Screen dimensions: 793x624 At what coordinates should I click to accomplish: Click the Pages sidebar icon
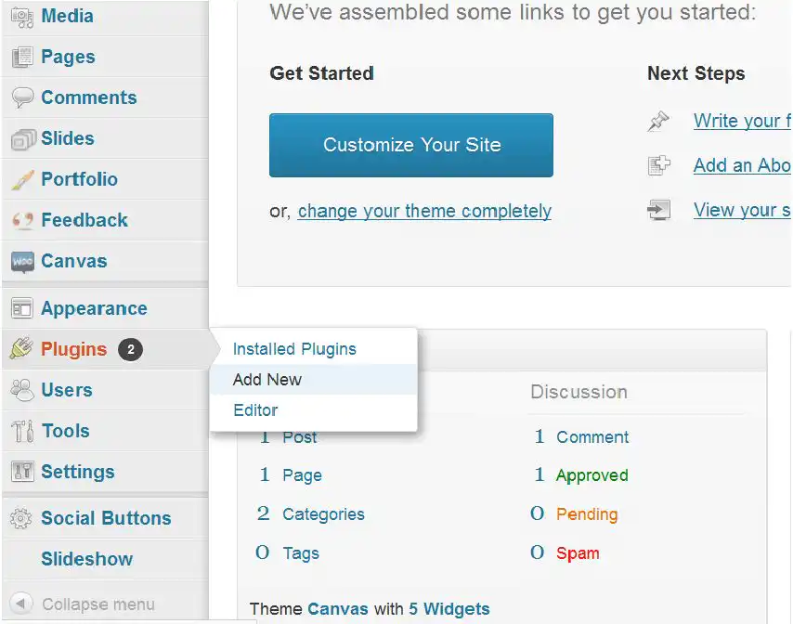(x=22, y=57)
